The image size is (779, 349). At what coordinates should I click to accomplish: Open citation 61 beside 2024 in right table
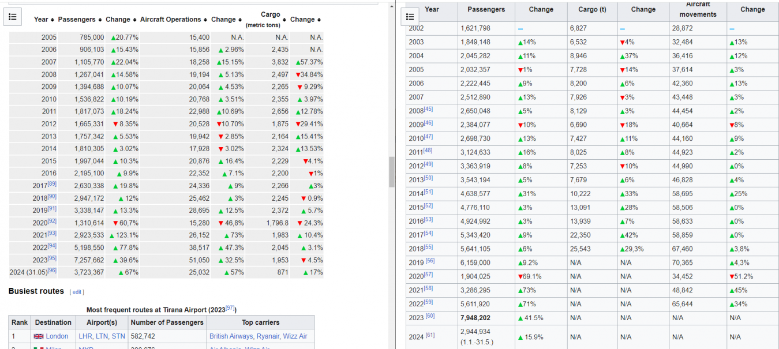point(430,336)
